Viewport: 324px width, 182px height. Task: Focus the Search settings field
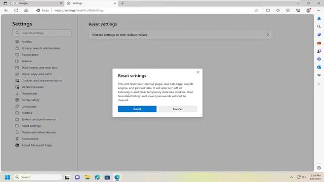tap(42, 33)
